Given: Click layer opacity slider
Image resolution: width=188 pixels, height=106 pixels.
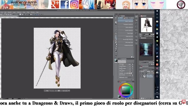Looking at the screenshot, I should click(149, 71).
